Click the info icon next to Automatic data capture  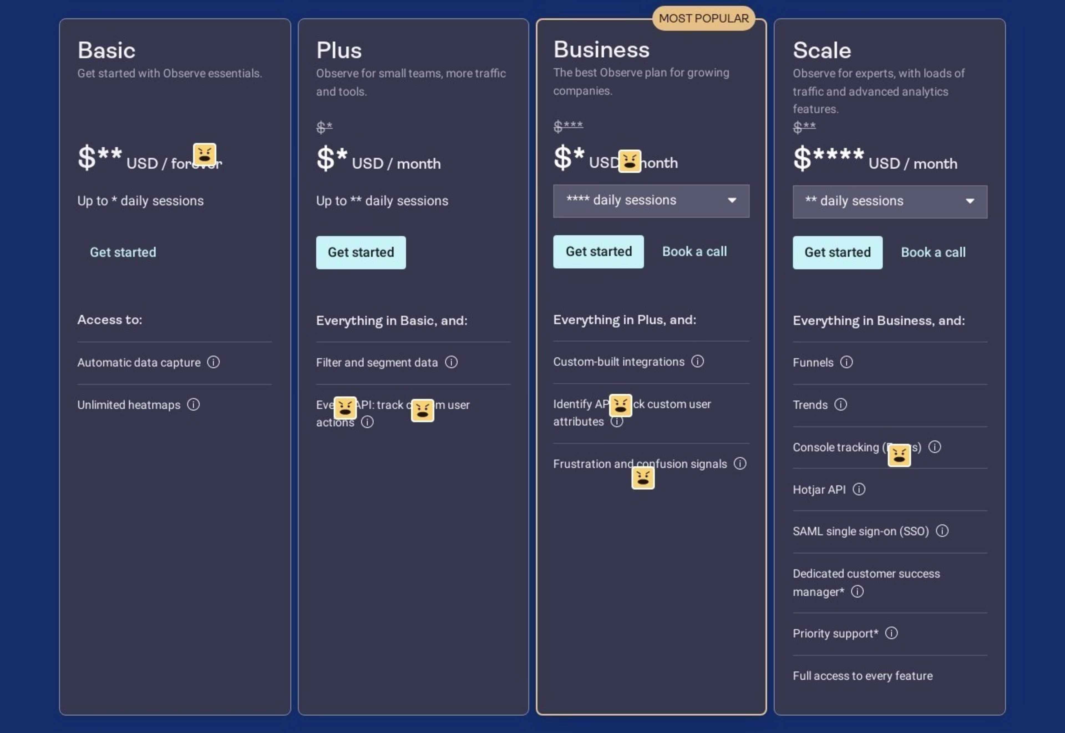pyautogui.click(x=214, y=362)
